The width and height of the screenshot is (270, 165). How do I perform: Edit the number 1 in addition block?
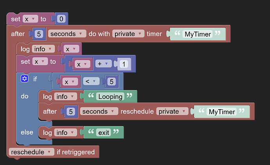(x=124, y=64)
